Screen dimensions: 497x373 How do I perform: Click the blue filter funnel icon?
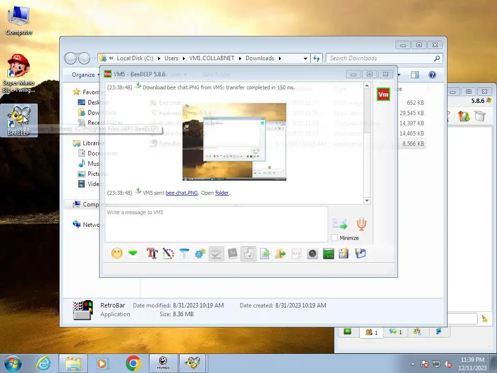[x=184, y=254]
